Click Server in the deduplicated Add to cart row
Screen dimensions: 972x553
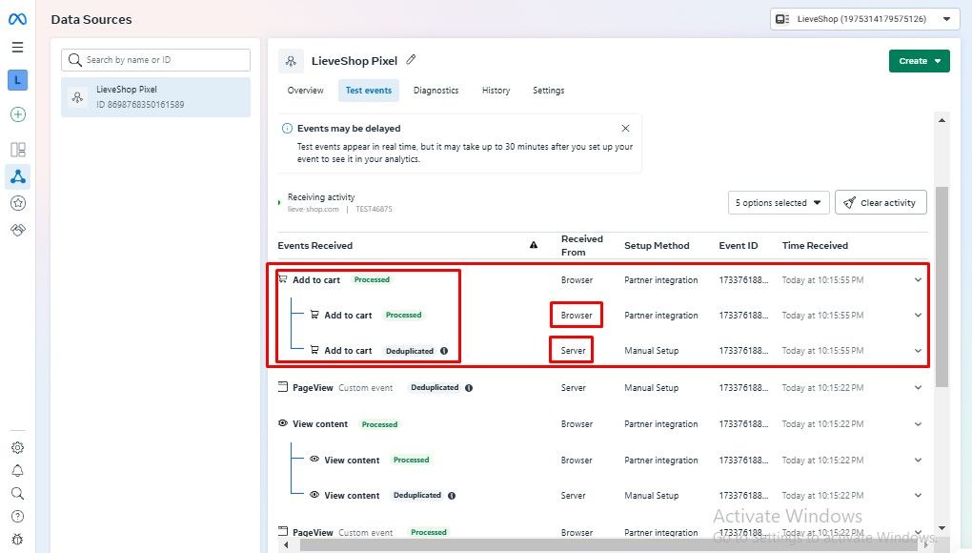tap(573, 351)
